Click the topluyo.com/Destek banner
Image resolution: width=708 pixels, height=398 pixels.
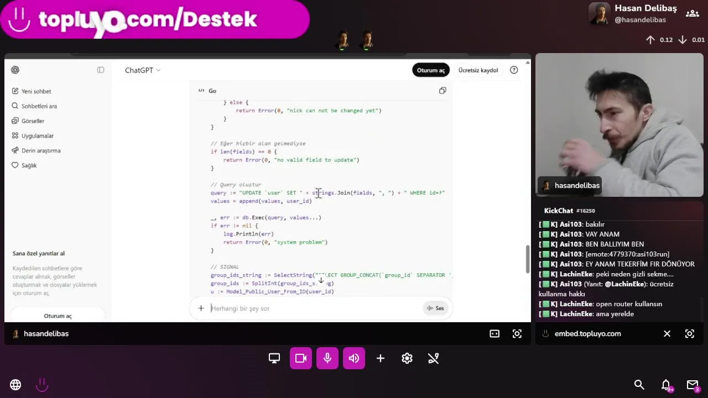tap(154, 19)
